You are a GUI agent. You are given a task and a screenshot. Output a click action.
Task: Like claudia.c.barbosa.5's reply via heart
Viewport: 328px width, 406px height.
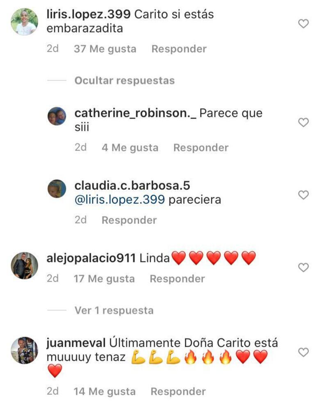pos(303,195)
